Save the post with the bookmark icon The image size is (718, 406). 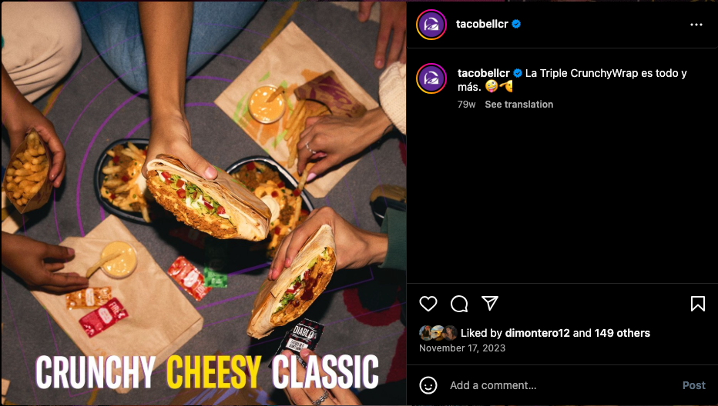(697, 304)
